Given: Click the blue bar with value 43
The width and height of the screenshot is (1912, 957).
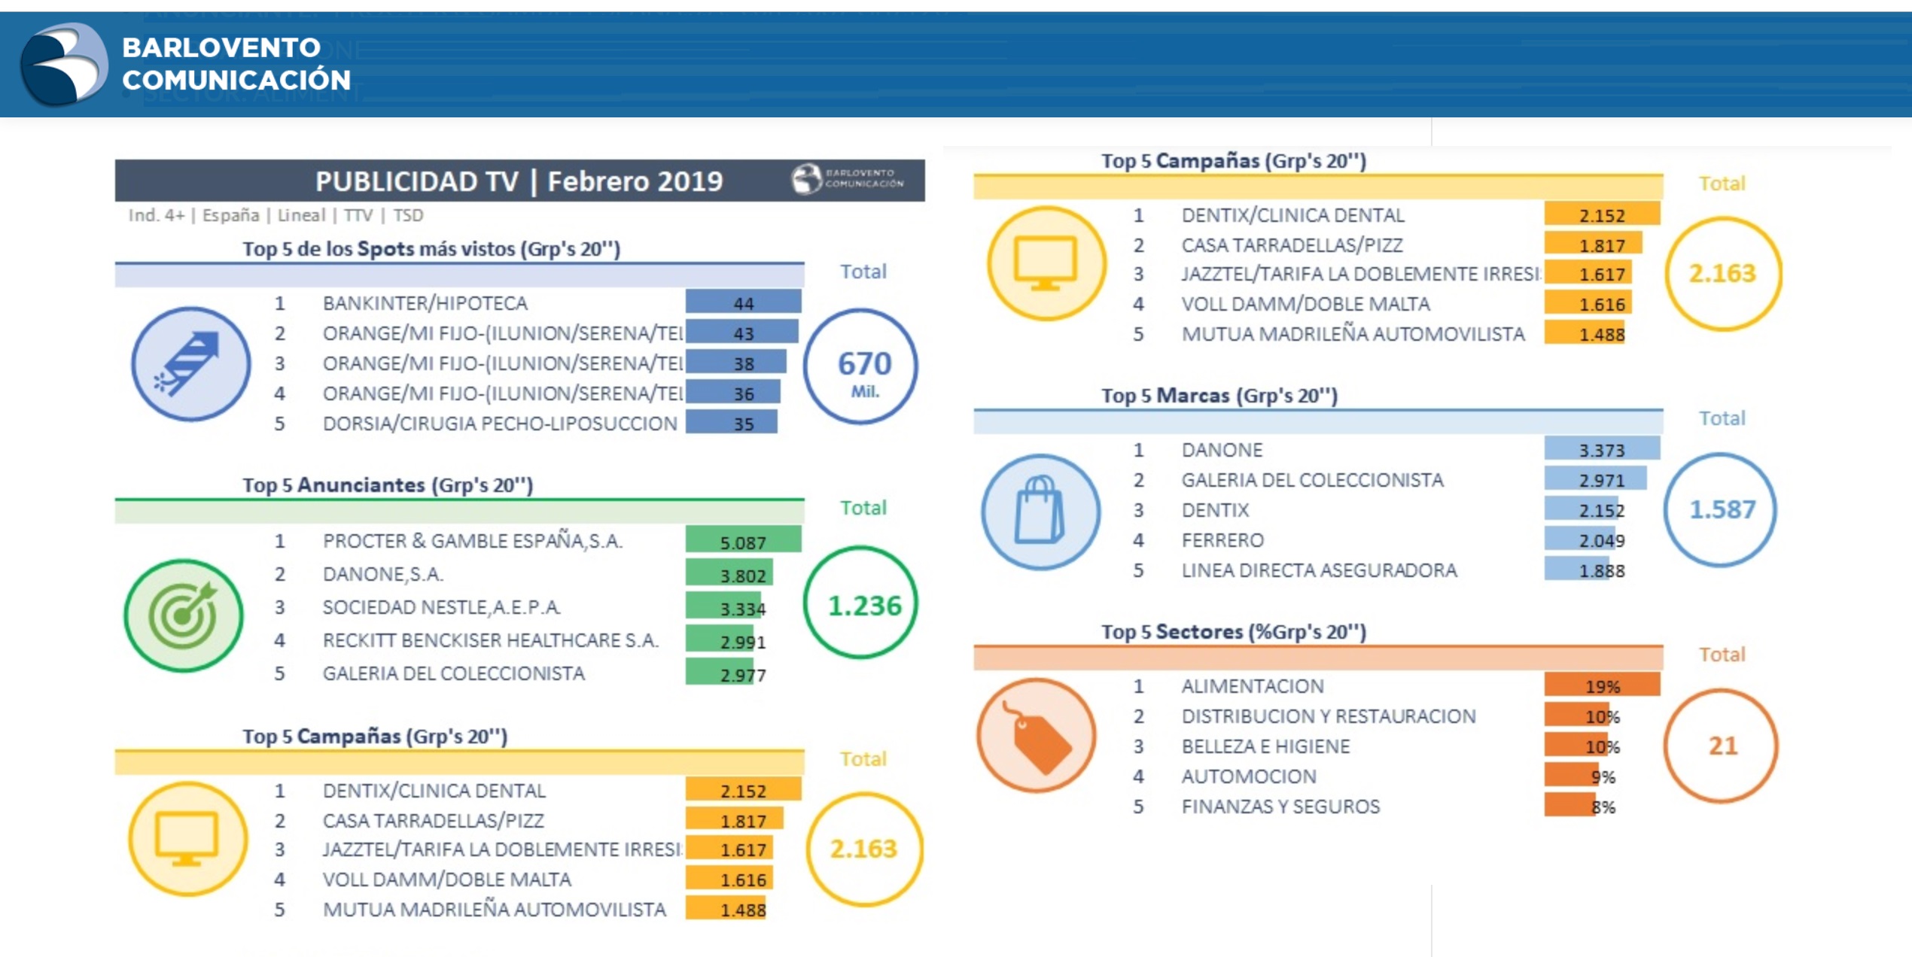Looking at the screenshot, I should (742, 333).
